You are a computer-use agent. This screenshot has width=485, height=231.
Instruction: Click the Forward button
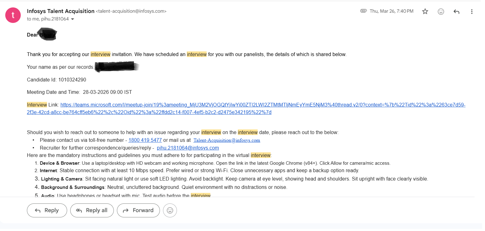138,211
